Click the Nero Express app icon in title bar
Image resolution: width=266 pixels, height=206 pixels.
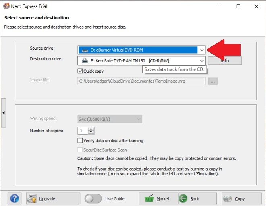pos(6,6)
